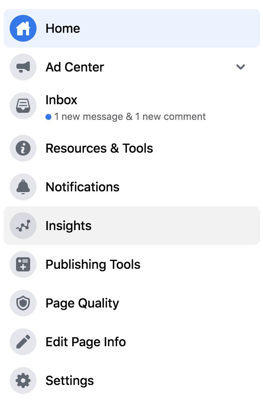This screenshot has height=414, width=263.
Task: Click the Home house icon
Action: click(23, 28)
